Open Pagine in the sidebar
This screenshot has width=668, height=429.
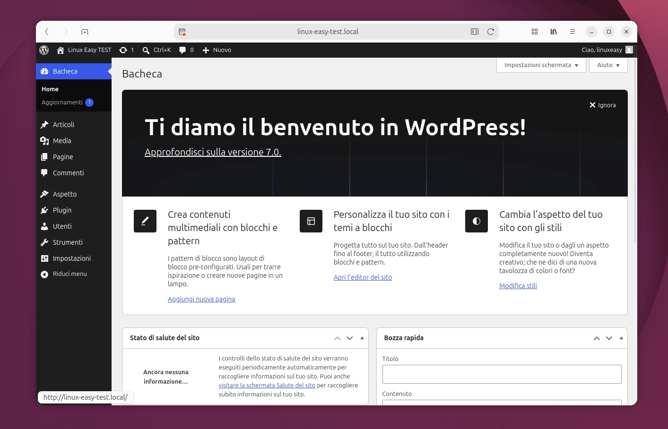(74, 157)
